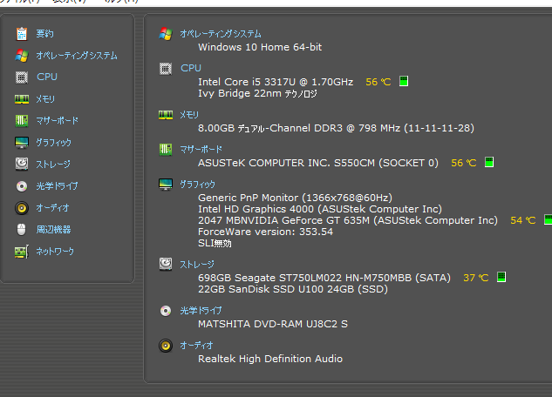Open the ネットワーク network card sidebar icon

tap(22, 252)
